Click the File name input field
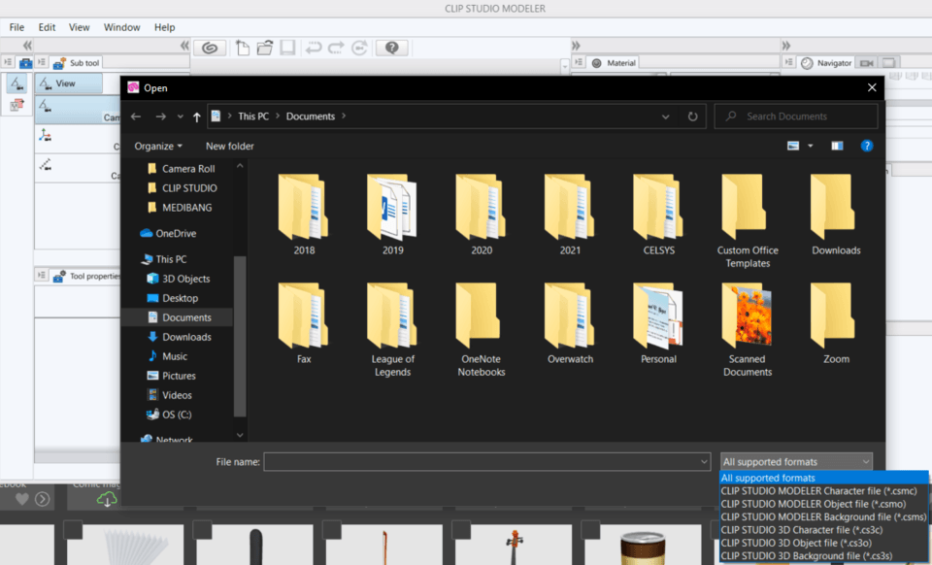The image size is (932, 565). click(486, 462)
